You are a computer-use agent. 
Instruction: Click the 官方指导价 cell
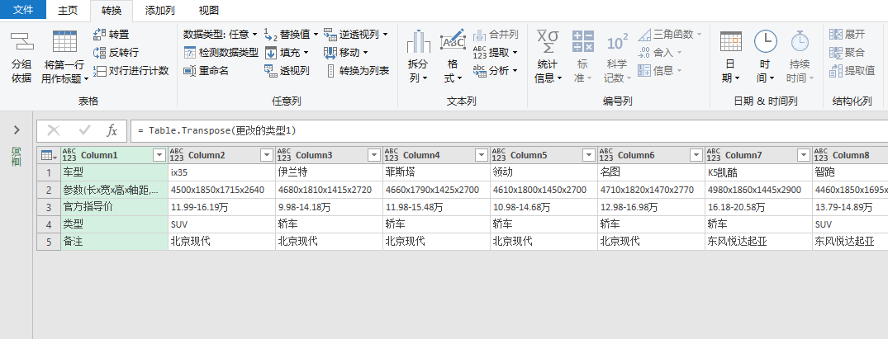[x=114, y=207]
